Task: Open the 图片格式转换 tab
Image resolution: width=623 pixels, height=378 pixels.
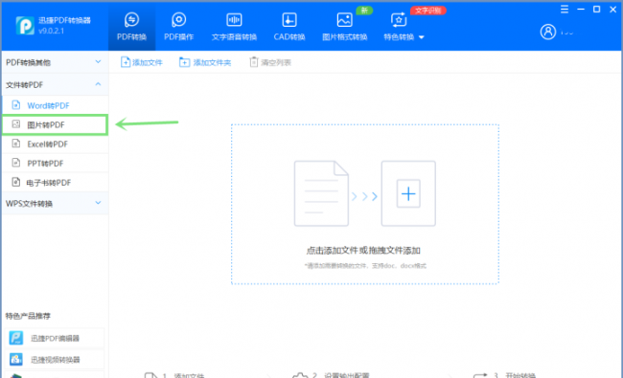Action: 344,27
